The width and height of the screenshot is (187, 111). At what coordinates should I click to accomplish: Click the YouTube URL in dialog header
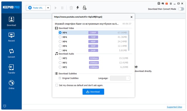78,17
